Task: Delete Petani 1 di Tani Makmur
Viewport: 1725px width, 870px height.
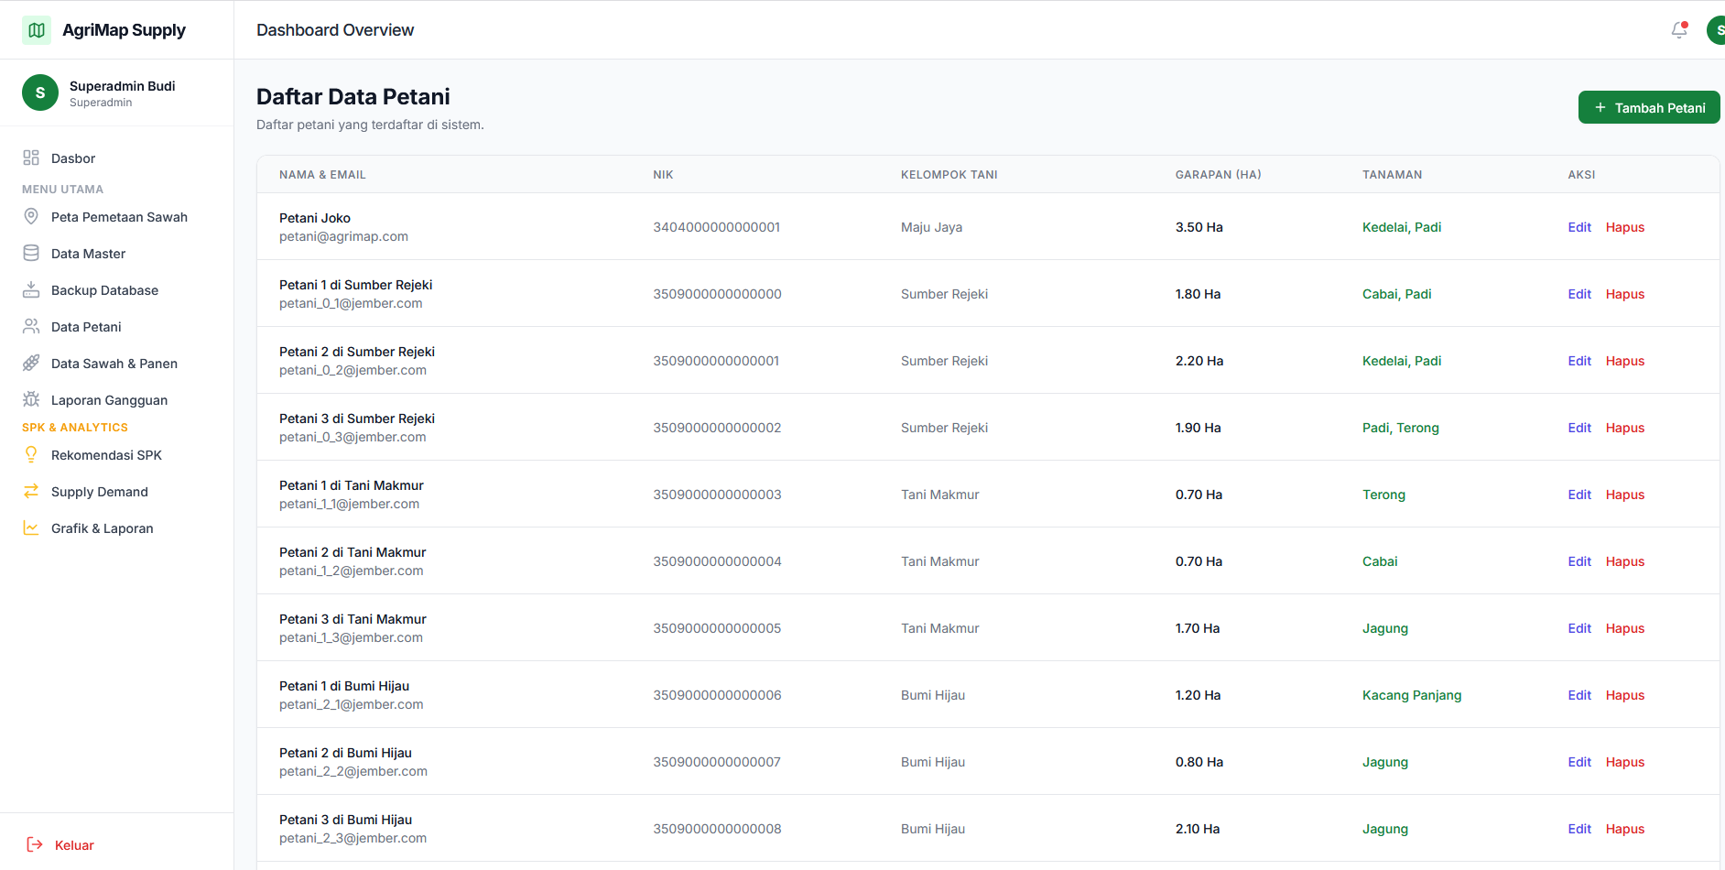Action: point(1624,495)
